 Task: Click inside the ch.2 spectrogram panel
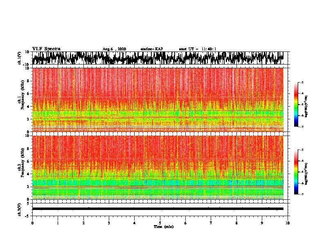click(157, 167)
